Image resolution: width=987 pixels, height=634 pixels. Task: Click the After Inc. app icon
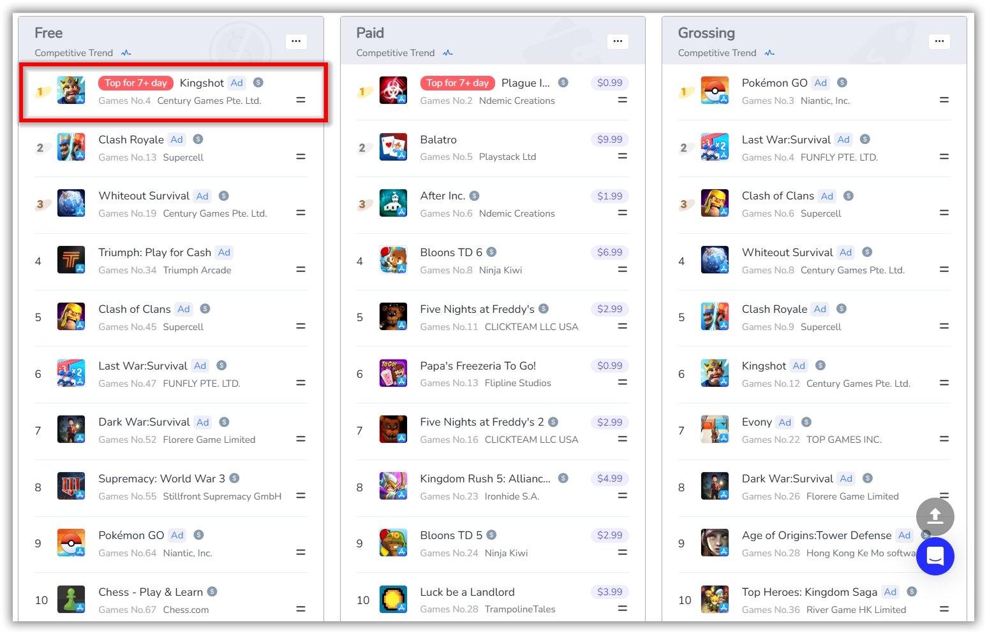(393, 203)
